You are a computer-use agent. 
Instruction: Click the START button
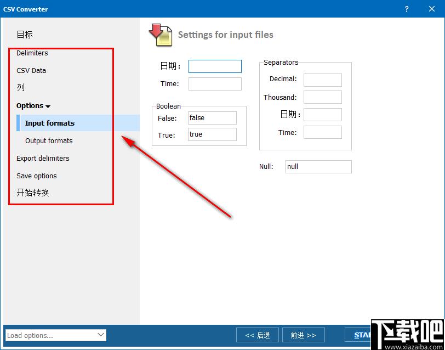click(x=358, y=335)
